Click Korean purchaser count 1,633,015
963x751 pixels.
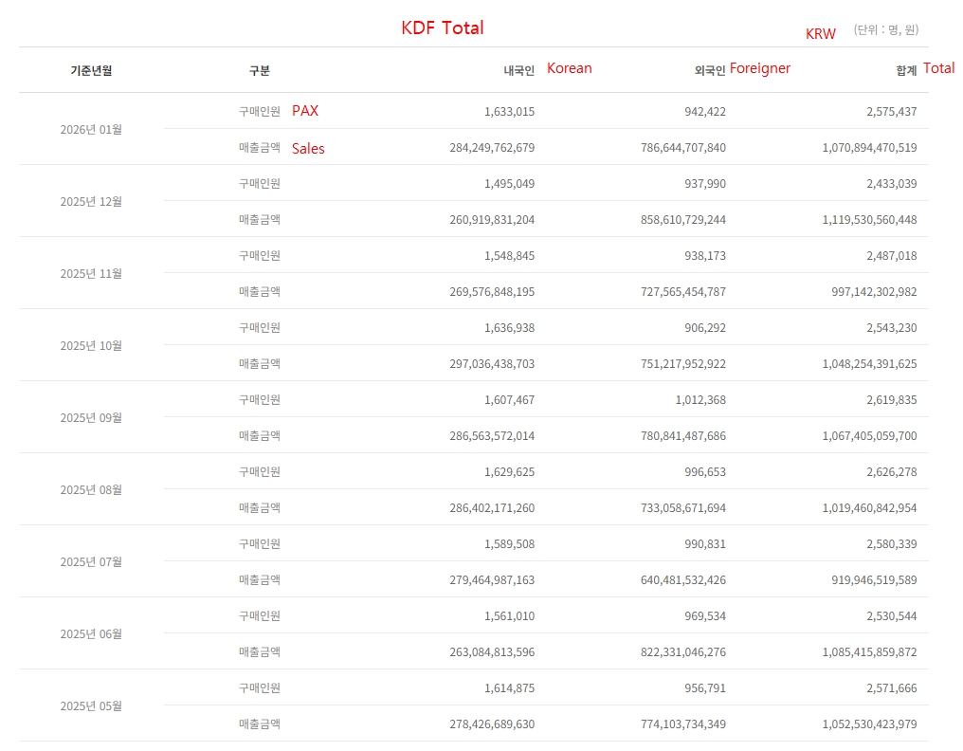tap(509, 111)
